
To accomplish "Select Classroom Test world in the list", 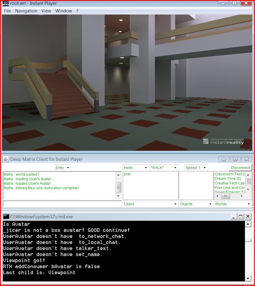I will click(230, 174).
